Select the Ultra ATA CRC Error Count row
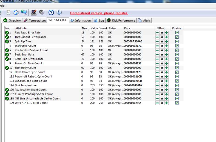216x142 pixels. [x=94, y=103]
